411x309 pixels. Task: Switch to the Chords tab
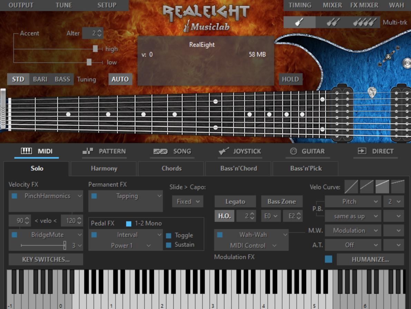170,169
